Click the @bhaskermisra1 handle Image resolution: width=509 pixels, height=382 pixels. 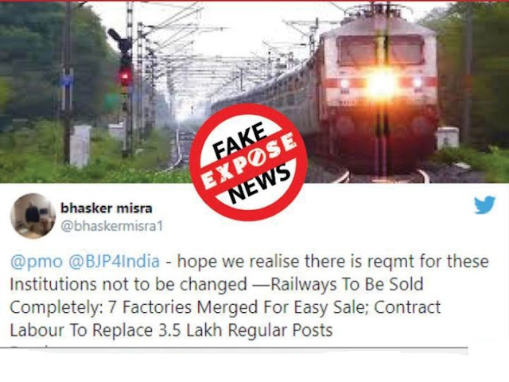[111, 226]
